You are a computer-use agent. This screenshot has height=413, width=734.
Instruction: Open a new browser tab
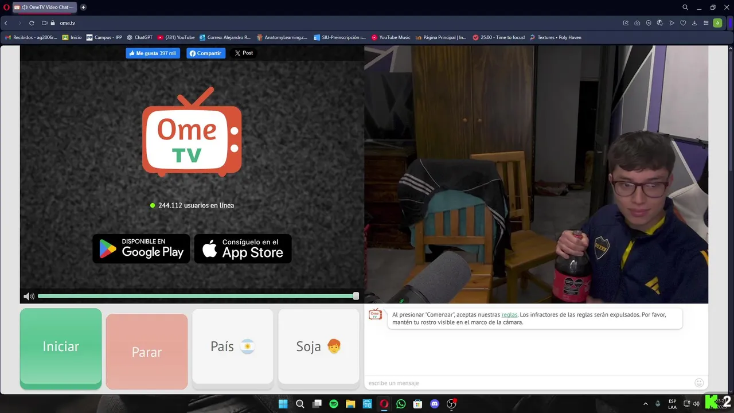tap(83, 7)
